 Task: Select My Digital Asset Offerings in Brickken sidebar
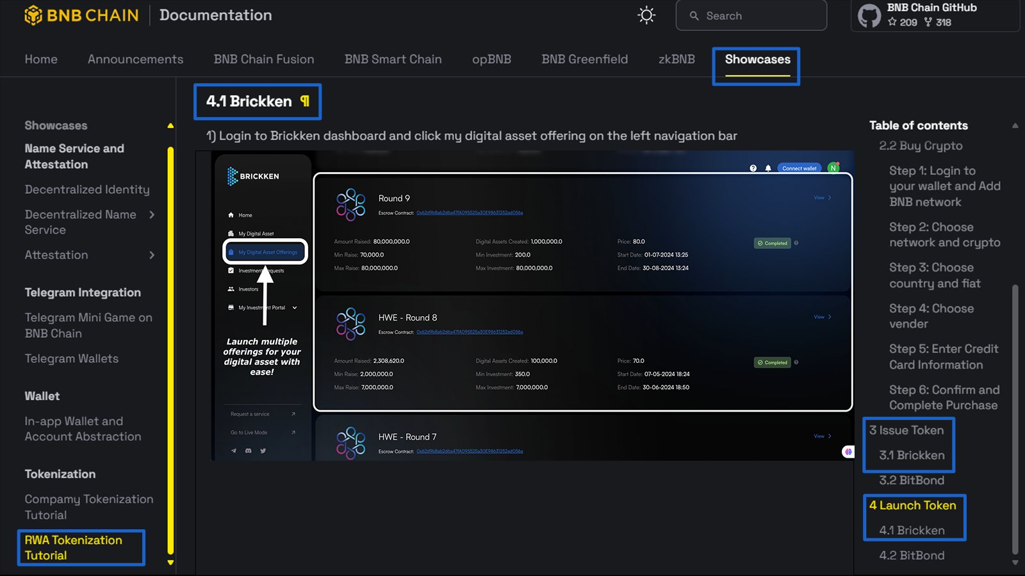265,252
